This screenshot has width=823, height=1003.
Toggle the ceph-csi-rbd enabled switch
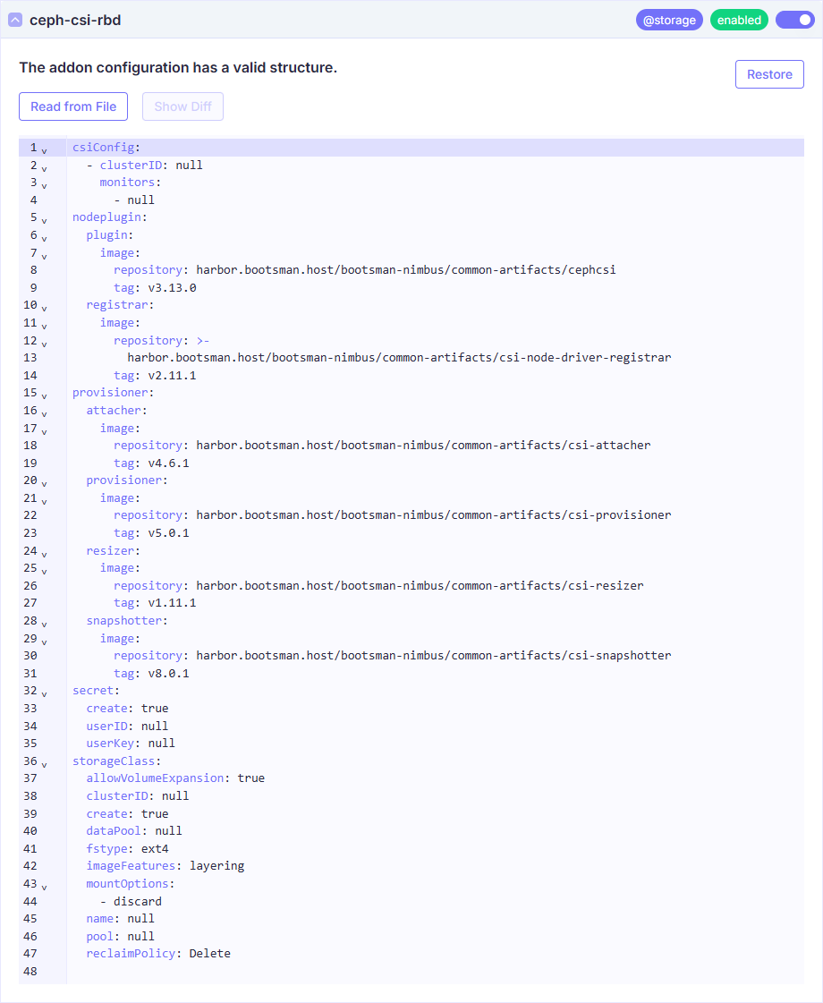794,20
